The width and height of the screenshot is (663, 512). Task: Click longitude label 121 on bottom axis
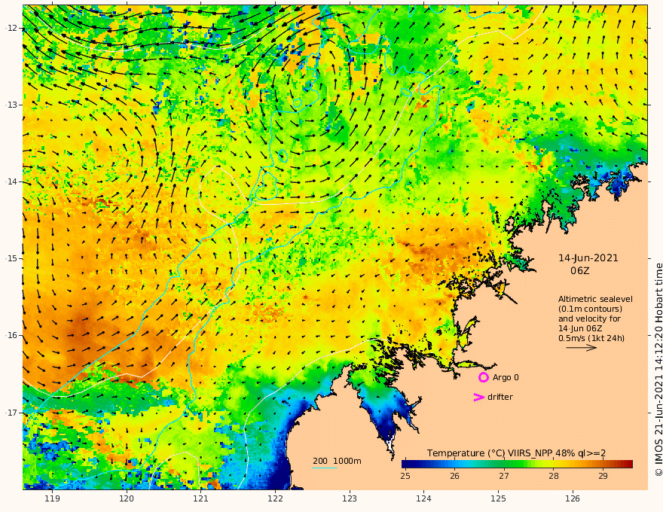click(201, 499)
